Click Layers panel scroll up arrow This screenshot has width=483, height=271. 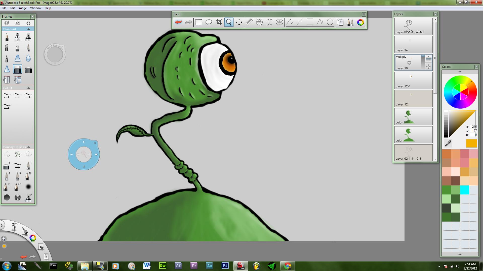(435, 19)
